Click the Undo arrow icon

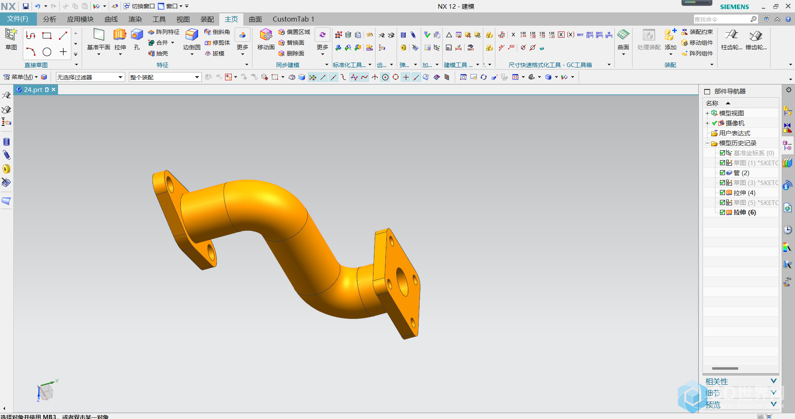point(38,6)
